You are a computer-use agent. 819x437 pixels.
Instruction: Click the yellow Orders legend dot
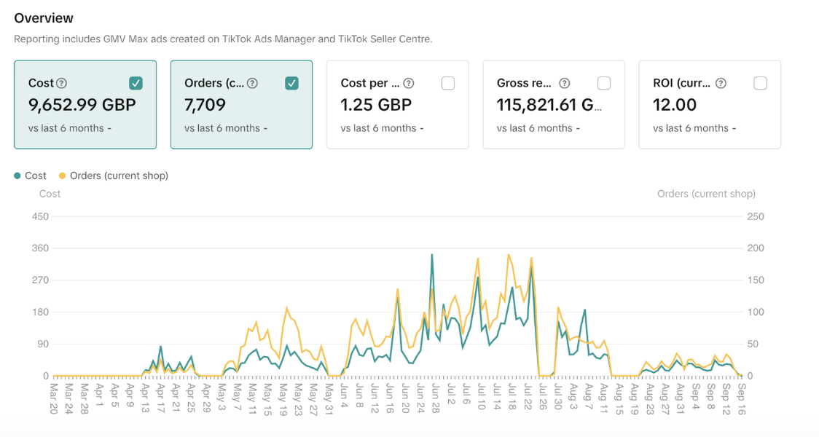[x=62, y=176]
